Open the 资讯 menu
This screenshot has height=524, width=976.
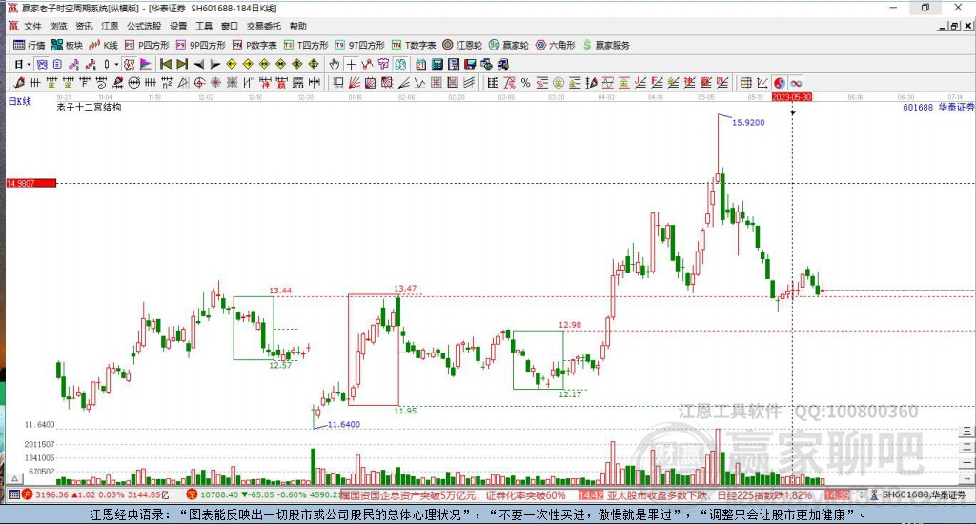pyautogui.click(x=84, y=26)
